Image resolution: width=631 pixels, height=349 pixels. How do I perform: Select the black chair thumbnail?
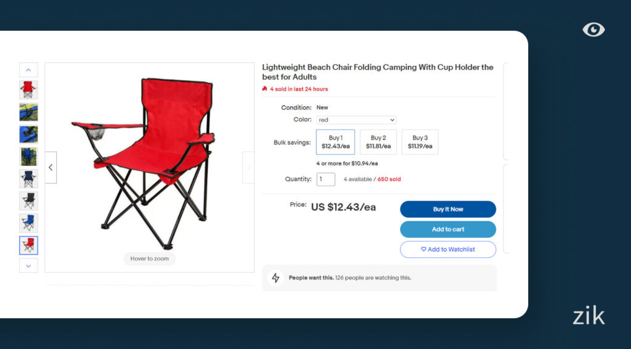pyautogui.click(x=28, y=201)
